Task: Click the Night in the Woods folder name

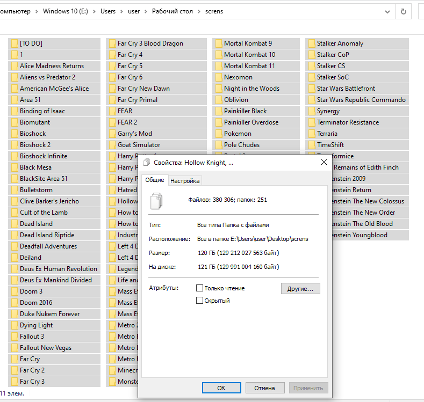Action: coord(251,89)
